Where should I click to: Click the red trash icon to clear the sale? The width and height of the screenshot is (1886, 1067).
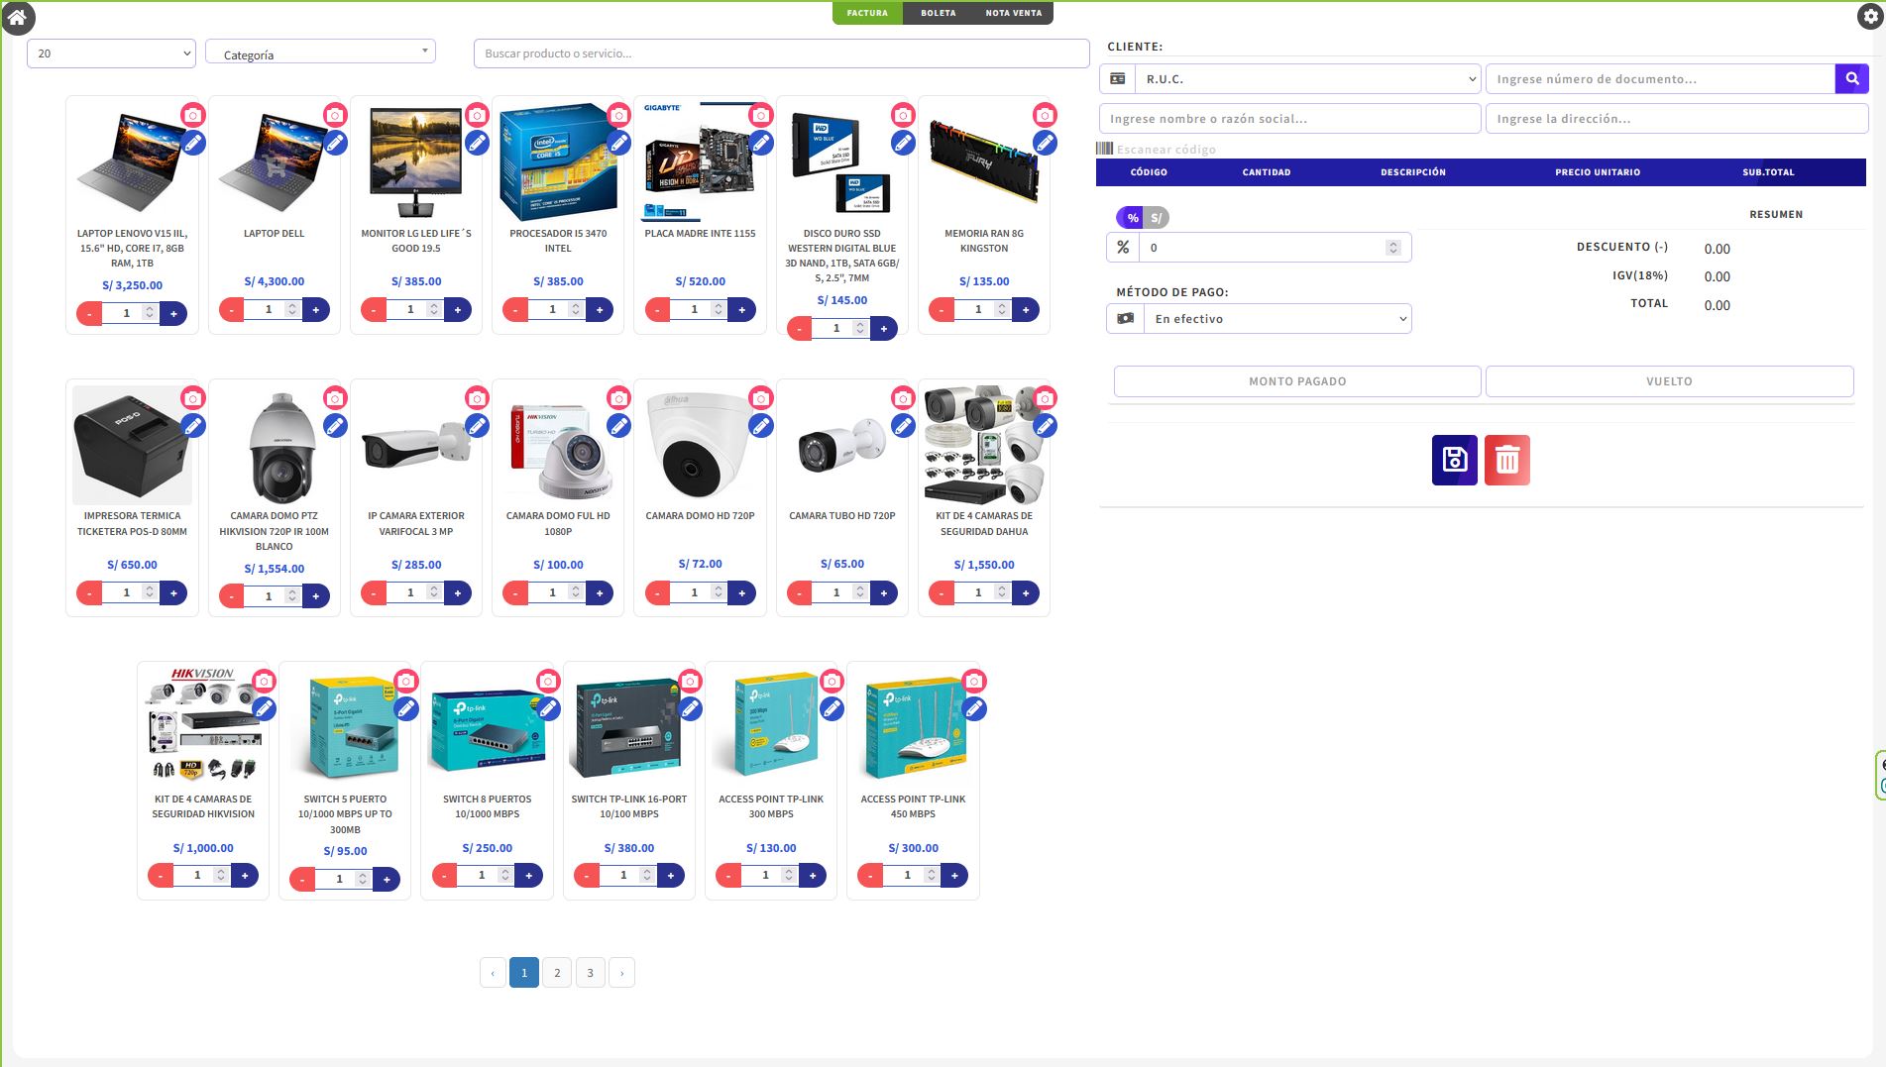[1506, 459]
